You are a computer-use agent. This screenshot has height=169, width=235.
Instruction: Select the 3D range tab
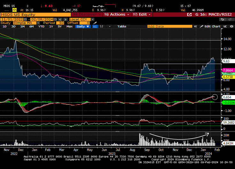pyautogui.click(x=13, y=26)
